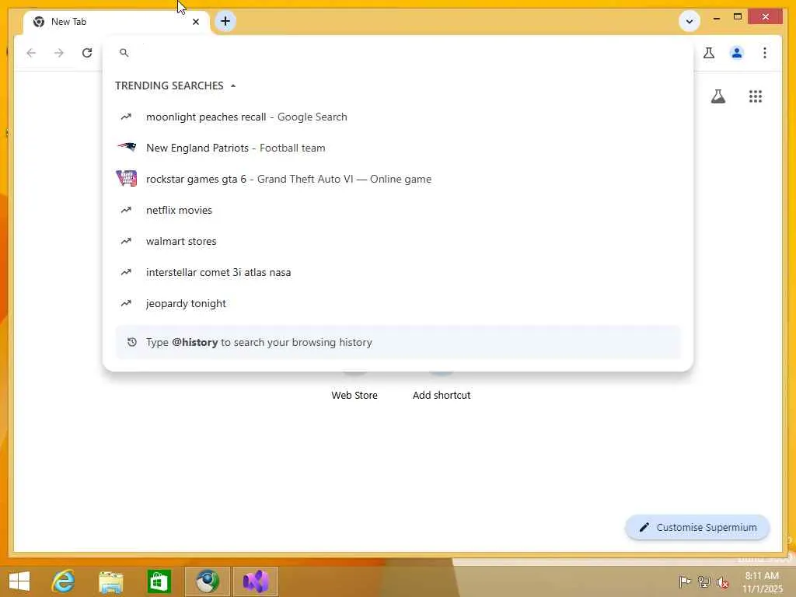796x597 pixels.
Task: Select the New England Patriots suggestion
Action: point(397,148)
